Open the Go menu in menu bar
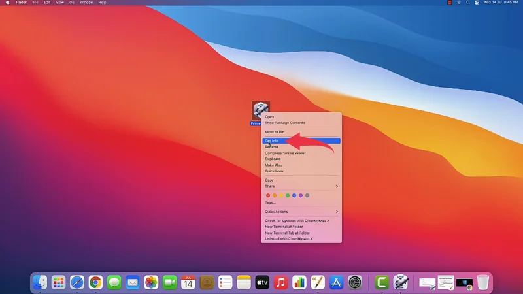523x294 pixels. coord(72,3)
